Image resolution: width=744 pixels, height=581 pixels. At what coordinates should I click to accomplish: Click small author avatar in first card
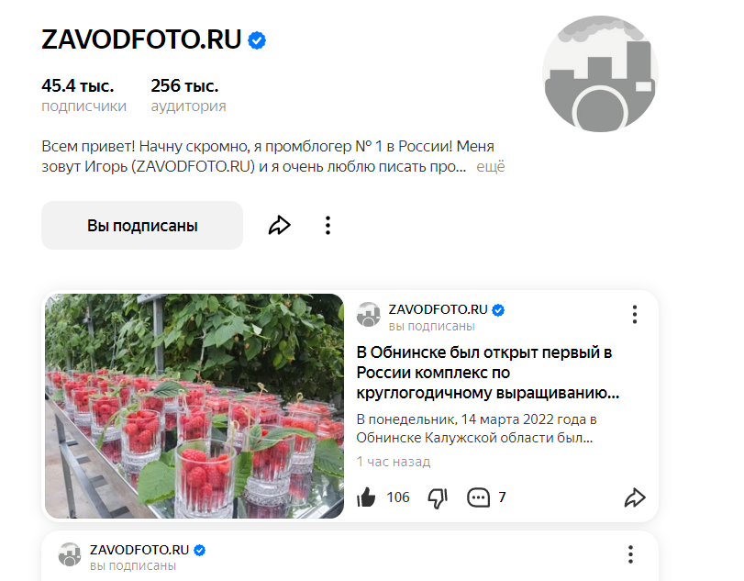click(x=369, y=314)
